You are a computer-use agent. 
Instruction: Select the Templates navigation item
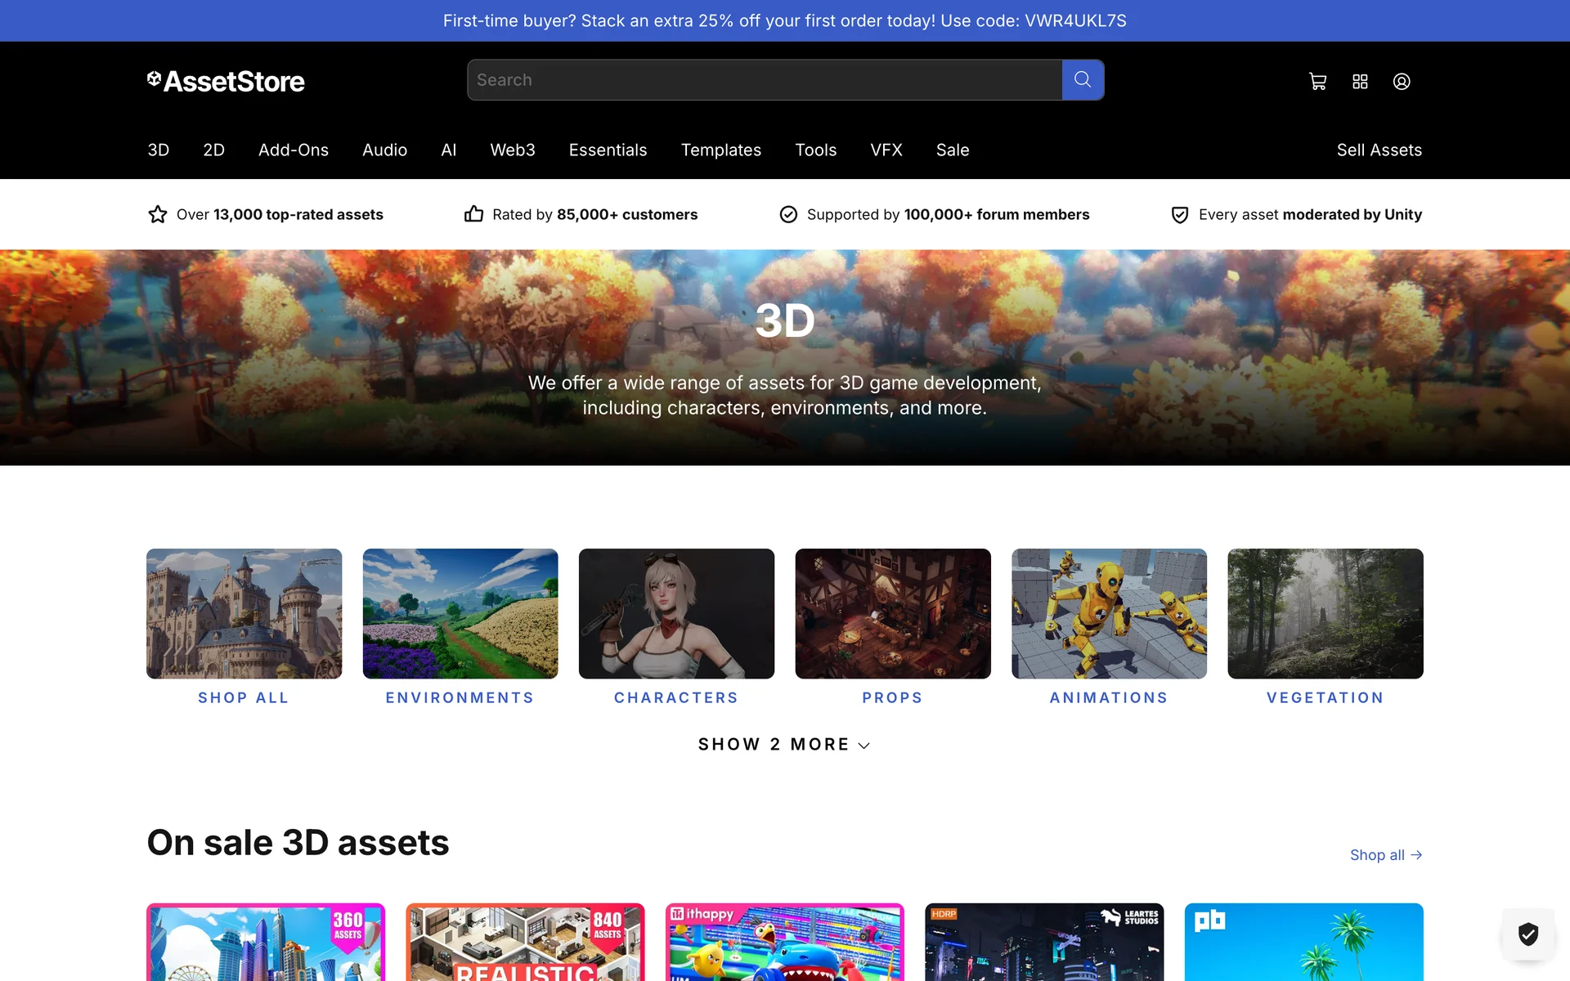point(720,150)
